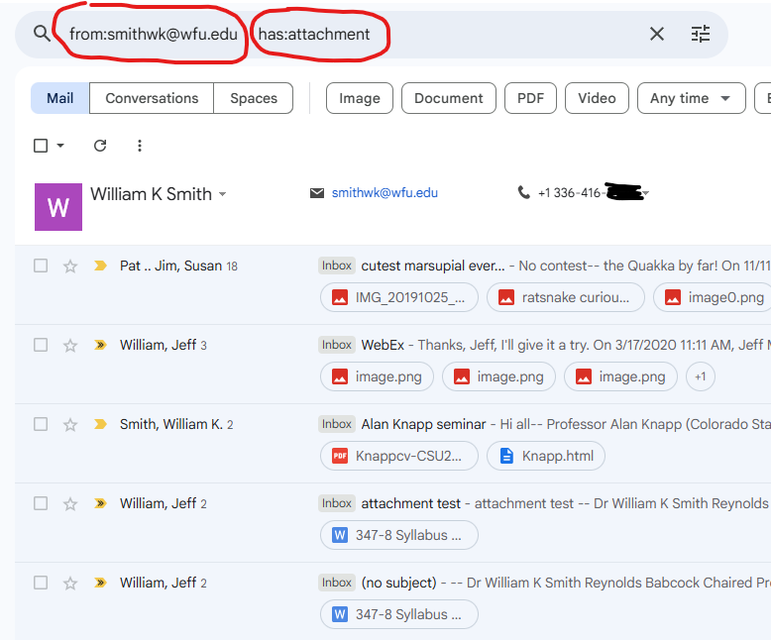Switch to the Conversations tab
Screen dimensions: 771x640
pos(152,98)
